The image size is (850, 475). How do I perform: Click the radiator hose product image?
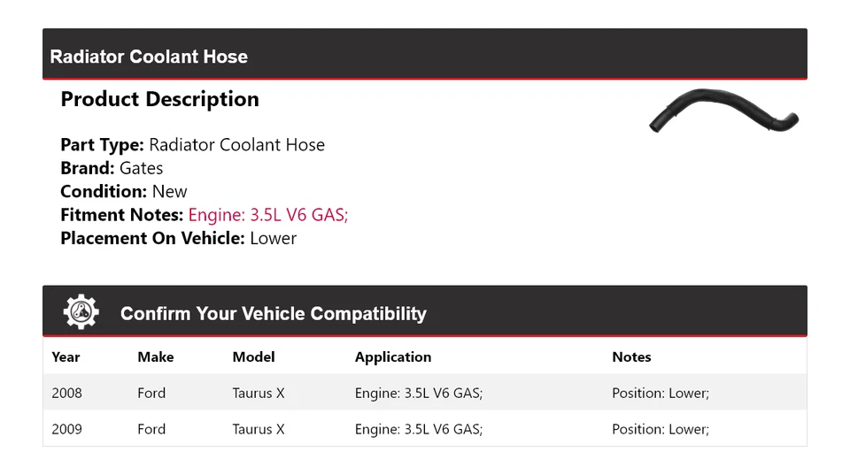tap(723, 112)
